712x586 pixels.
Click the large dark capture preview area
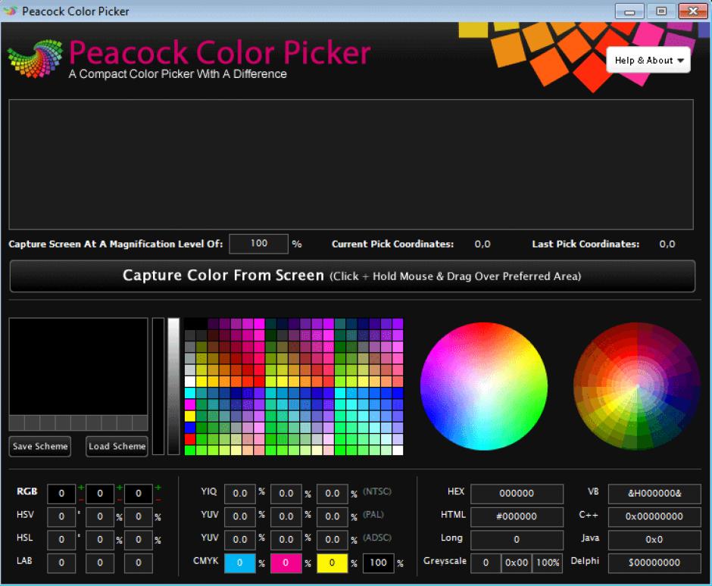tap(351, 164)
